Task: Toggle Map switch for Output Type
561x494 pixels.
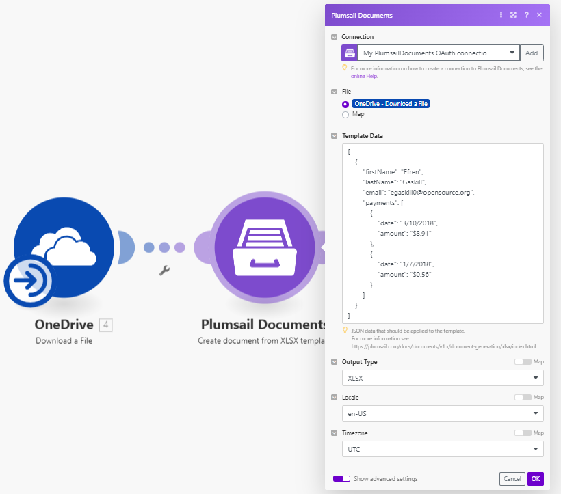Action: [x=523, y=362]
